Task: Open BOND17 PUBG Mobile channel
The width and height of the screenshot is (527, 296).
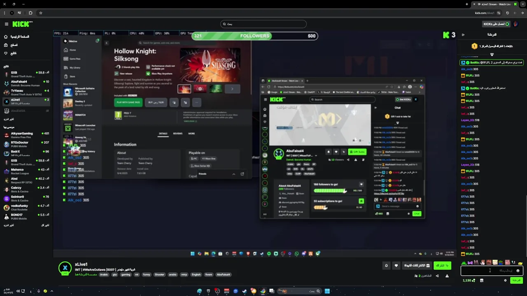Action: (26, 217)
